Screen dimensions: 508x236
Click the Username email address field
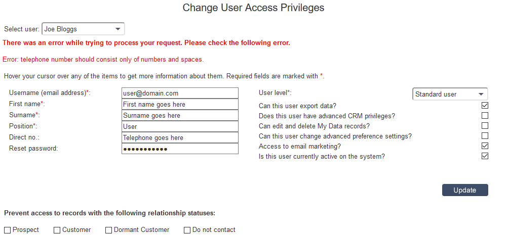[180, 93]
